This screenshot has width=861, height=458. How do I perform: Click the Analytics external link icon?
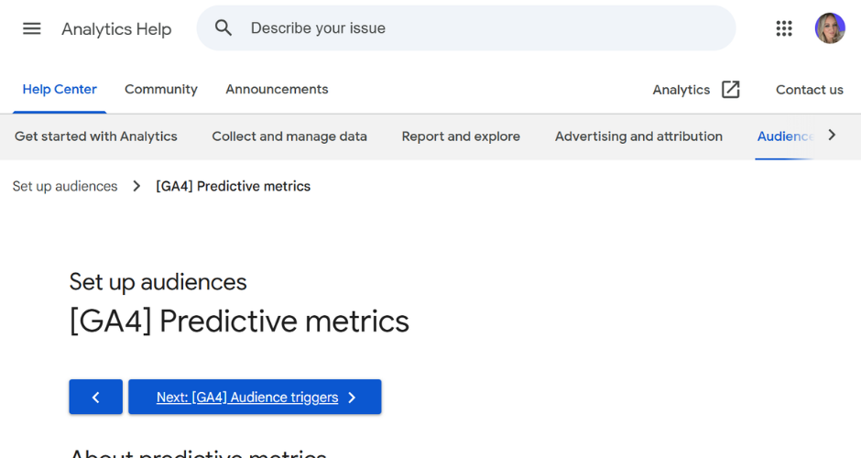731,90
